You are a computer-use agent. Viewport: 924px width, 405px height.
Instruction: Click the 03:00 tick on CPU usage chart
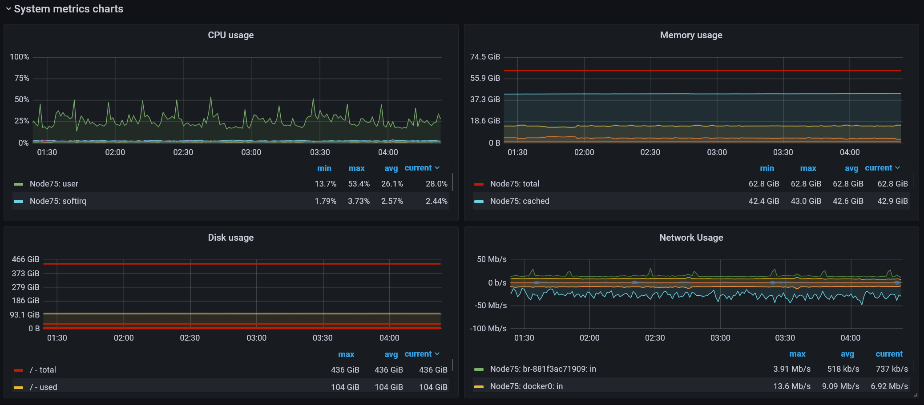tap(251, 152)
